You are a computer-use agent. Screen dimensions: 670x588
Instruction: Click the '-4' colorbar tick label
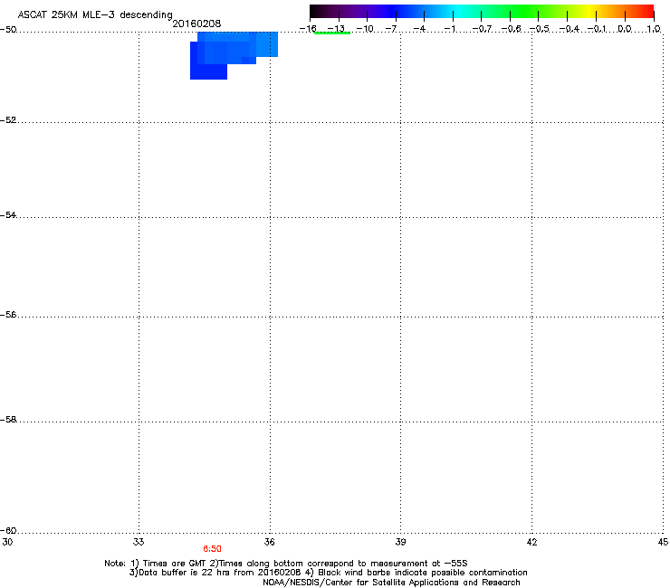419,29
